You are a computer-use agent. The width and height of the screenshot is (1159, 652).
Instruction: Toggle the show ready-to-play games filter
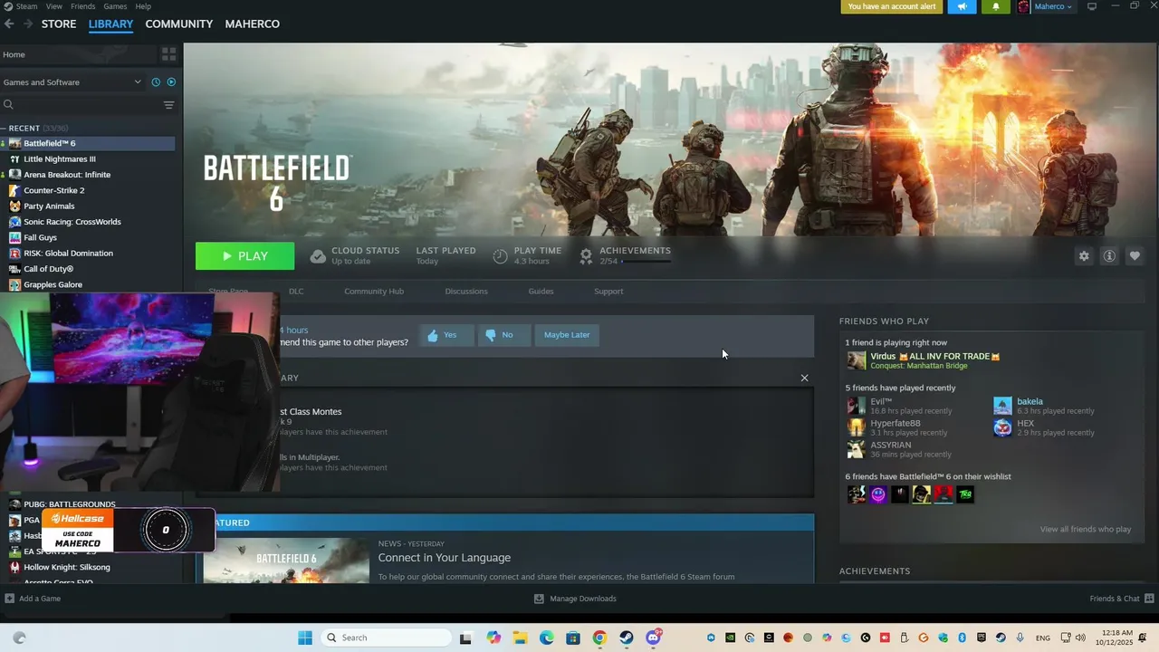[171, 82]
